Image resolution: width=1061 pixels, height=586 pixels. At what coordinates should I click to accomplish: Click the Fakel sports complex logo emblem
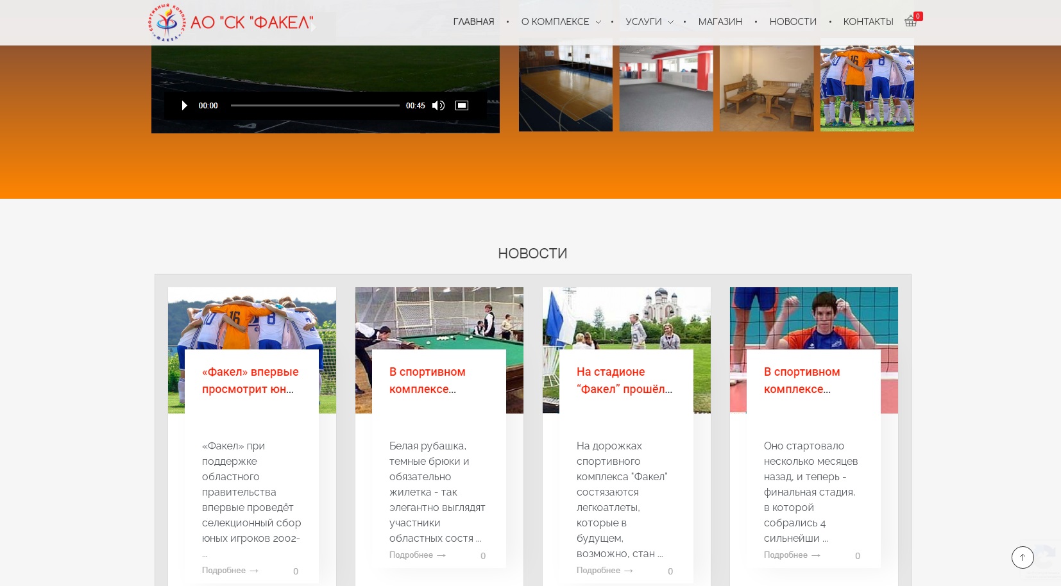tap(167, 22)
